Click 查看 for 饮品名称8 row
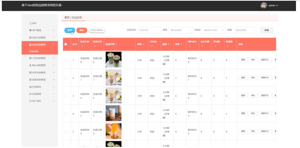 (x=243, y=60)
